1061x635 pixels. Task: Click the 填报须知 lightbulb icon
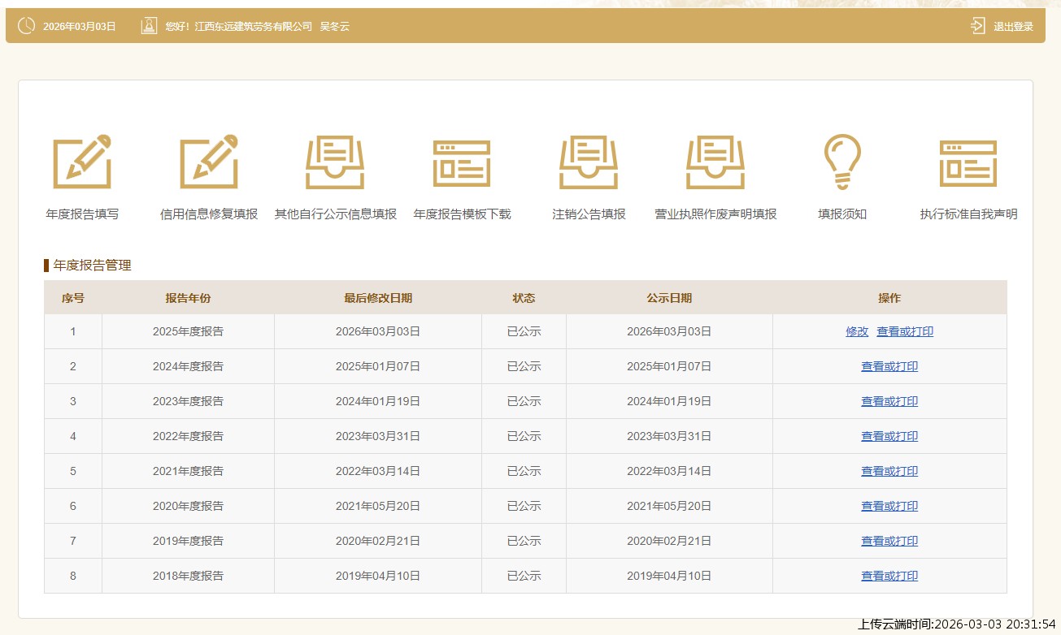click(842, 162)
